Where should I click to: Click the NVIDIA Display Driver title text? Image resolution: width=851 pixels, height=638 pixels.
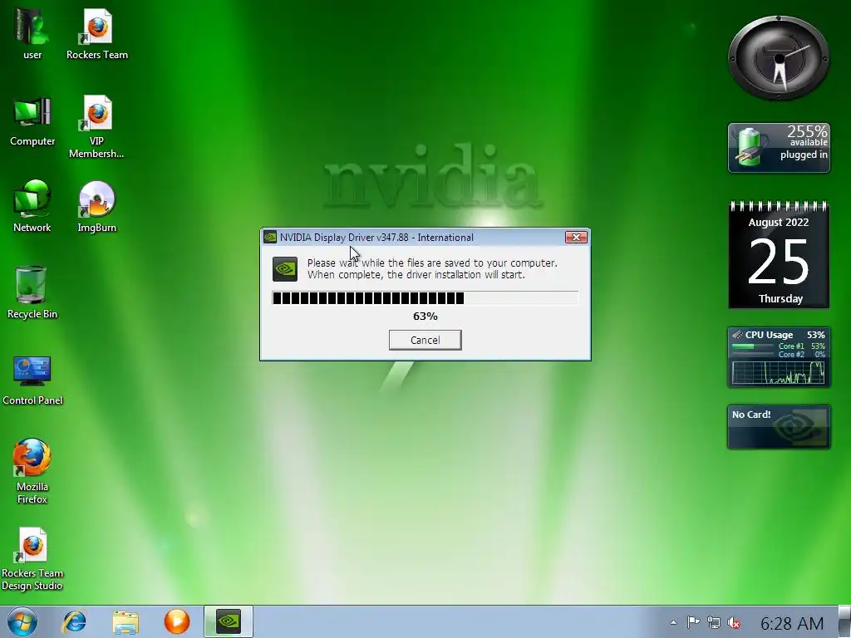click(x=376, y=237)
